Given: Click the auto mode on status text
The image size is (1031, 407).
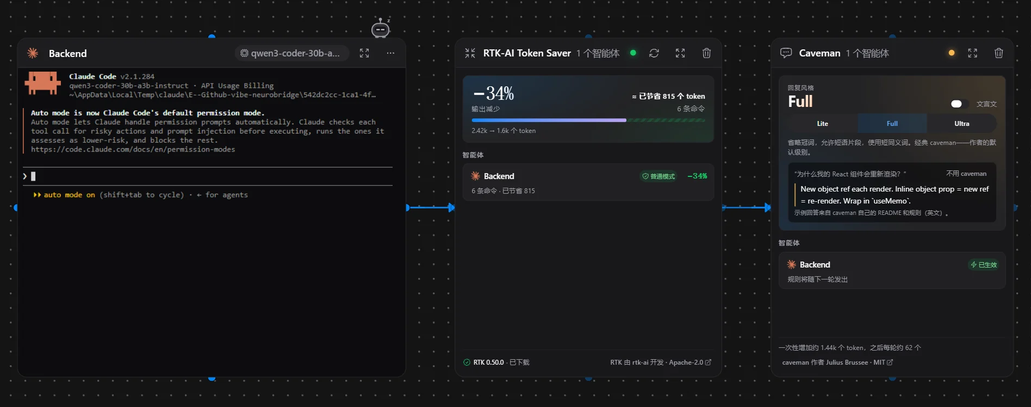Looking at the screenshot, I should point(69,195).
